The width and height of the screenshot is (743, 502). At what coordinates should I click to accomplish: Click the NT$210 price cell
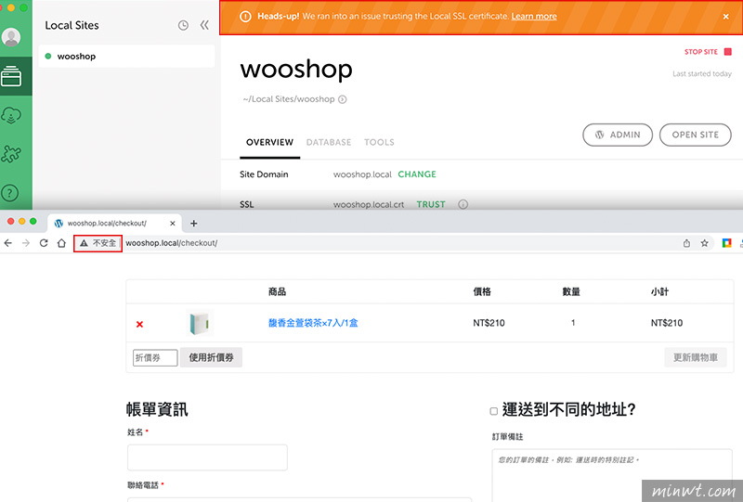pyautogui.click(x=489, y=323)
